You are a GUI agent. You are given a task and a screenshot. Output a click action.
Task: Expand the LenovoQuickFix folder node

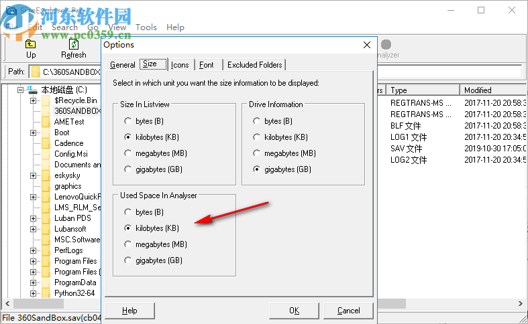[x=33, y=197]
